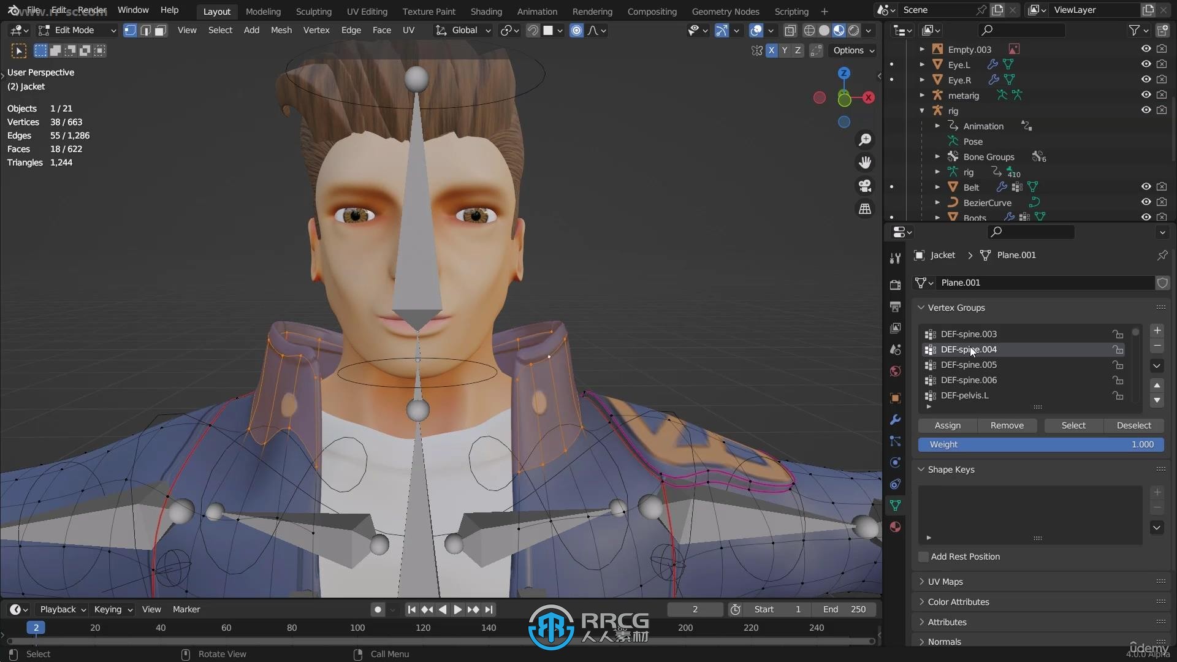
Task: Pin the properties editor context
Action: (x=1162, y=255)
